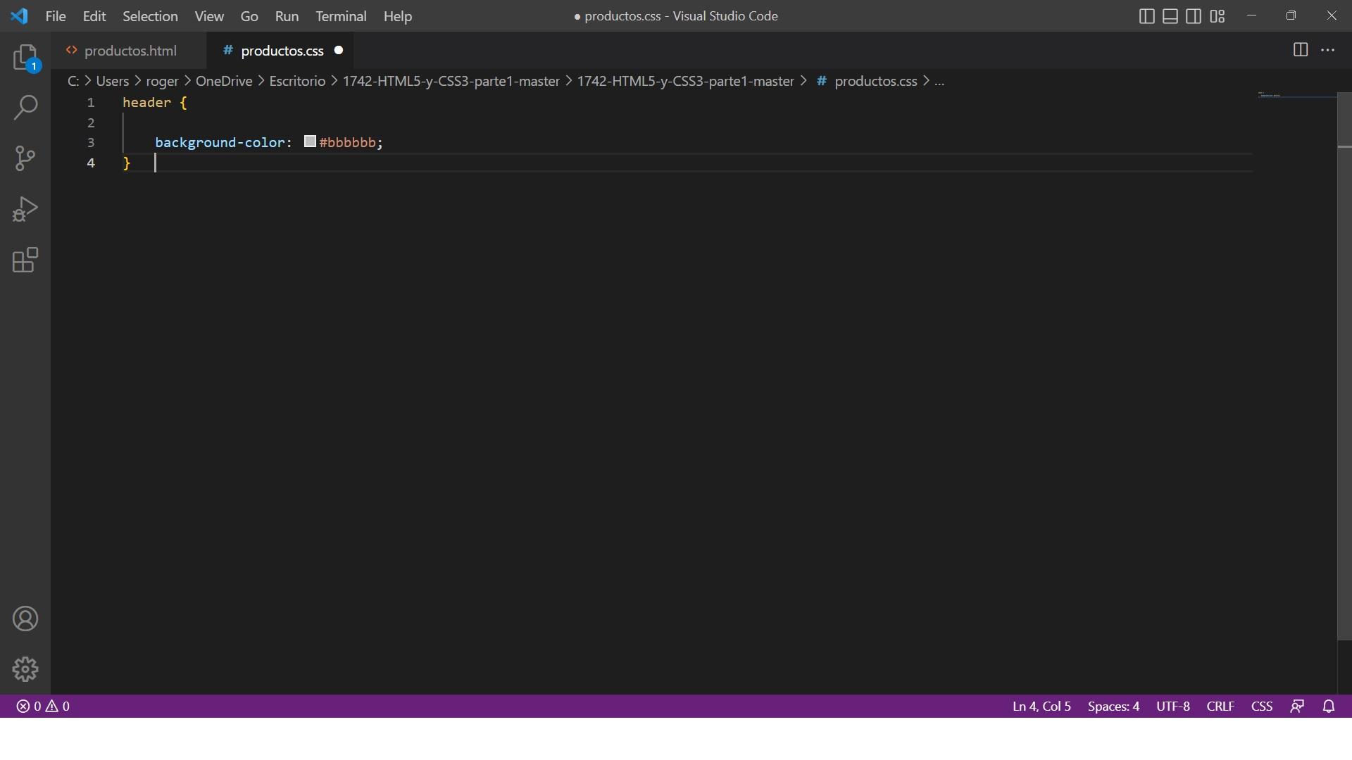
Task: Toggle the notifications bell icon
Action: pos(1329,705)
